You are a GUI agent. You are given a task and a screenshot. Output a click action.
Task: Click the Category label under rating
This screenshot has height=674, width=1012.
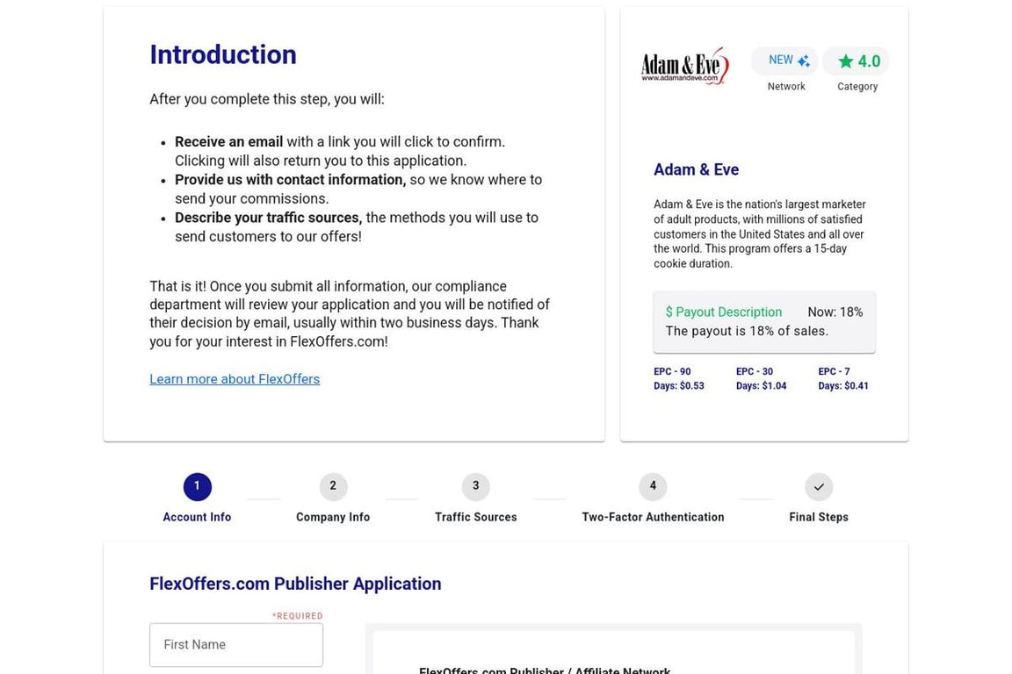857,86
